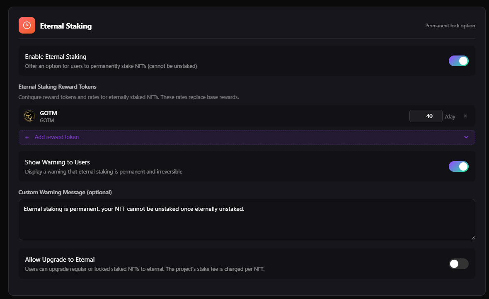Click the GOTM token name text
489x299 pixels.
pos(48,113)
